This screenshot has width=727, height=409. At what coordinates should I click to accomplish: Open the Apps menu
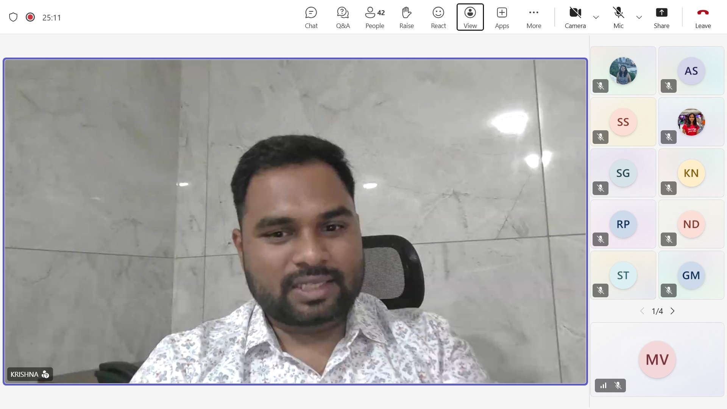(502, 17)
